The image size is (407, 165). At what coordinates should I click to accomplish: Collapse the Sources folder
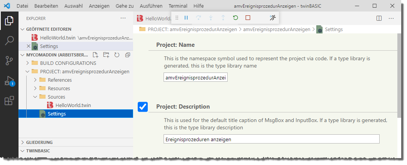pos(35,97)
